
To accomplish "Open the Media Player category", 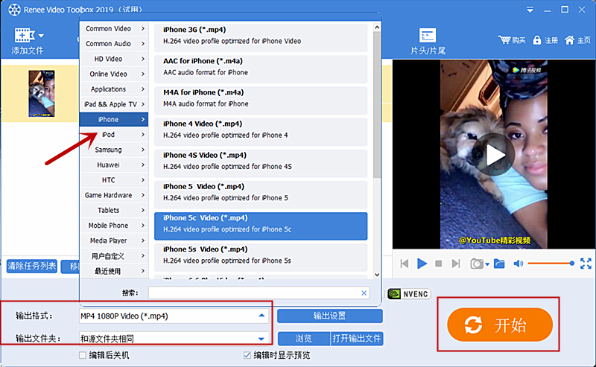I will [114, 241].
